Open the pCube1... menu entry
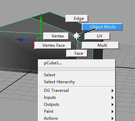 tap(77, 63)
